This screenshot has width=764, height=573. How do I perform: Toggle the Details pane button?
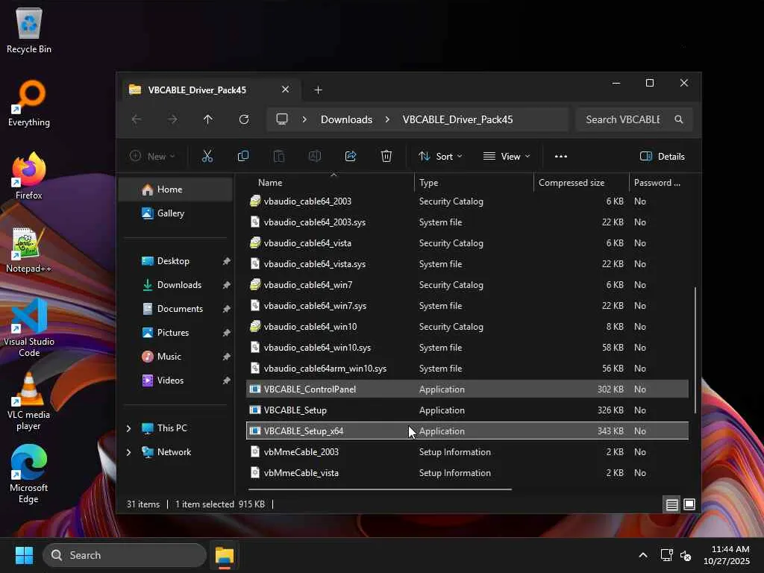click(663, 157)
